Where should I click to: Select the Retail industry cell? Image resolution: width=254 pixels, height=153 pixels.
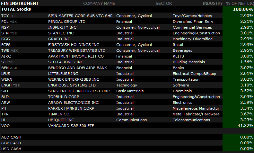(x=178, y=45)
